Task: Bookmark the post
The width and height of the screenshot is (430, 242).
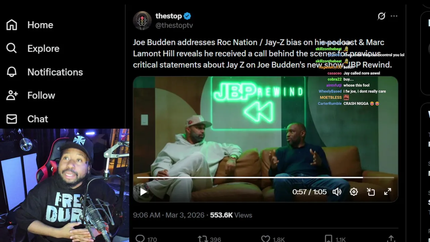Action: [329, 239]
